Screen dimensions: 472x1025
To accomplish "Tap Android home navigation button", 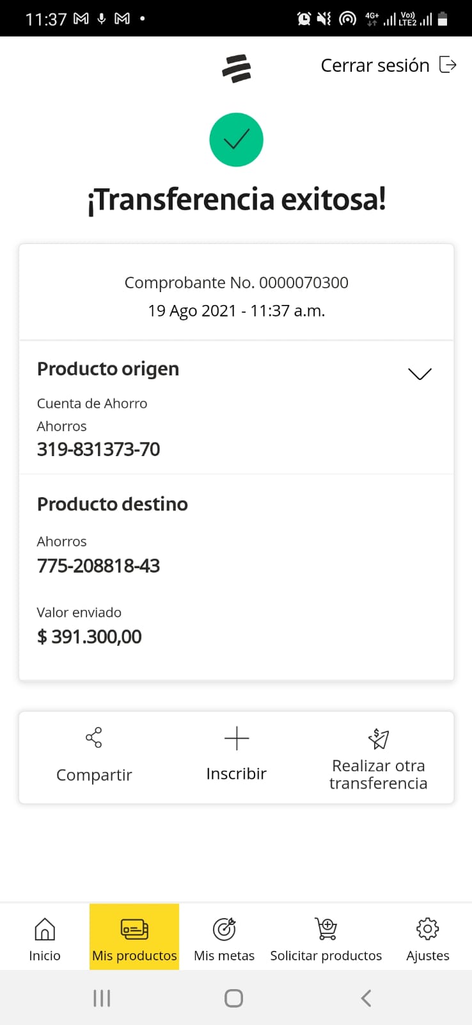I will [234, 998].
